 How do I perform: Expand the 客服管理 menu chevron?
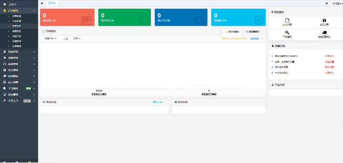click(34, 64)
